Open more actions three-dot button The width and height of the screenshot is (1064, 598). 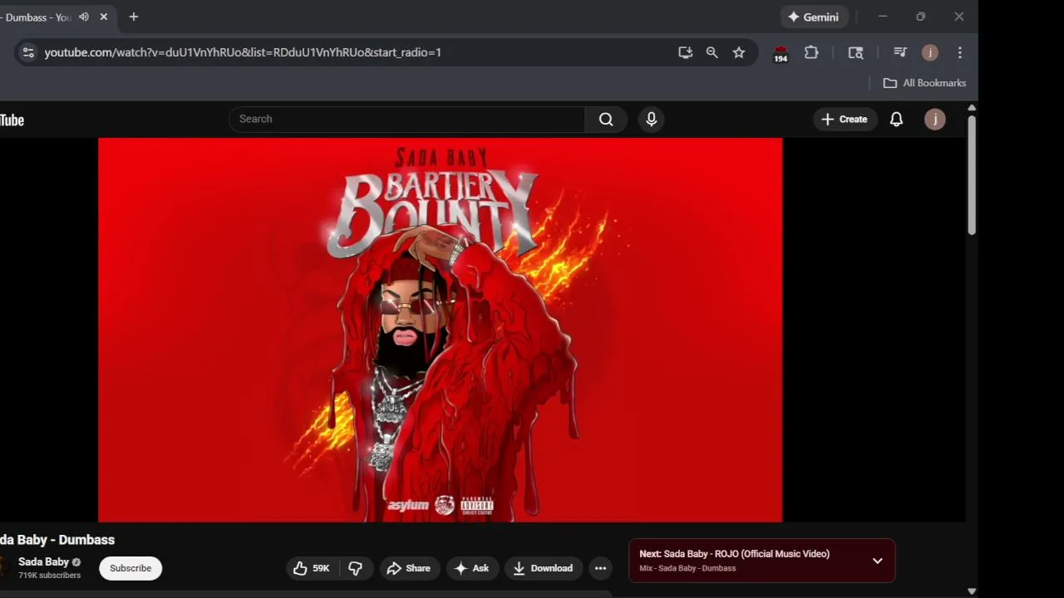coord(600,568)
